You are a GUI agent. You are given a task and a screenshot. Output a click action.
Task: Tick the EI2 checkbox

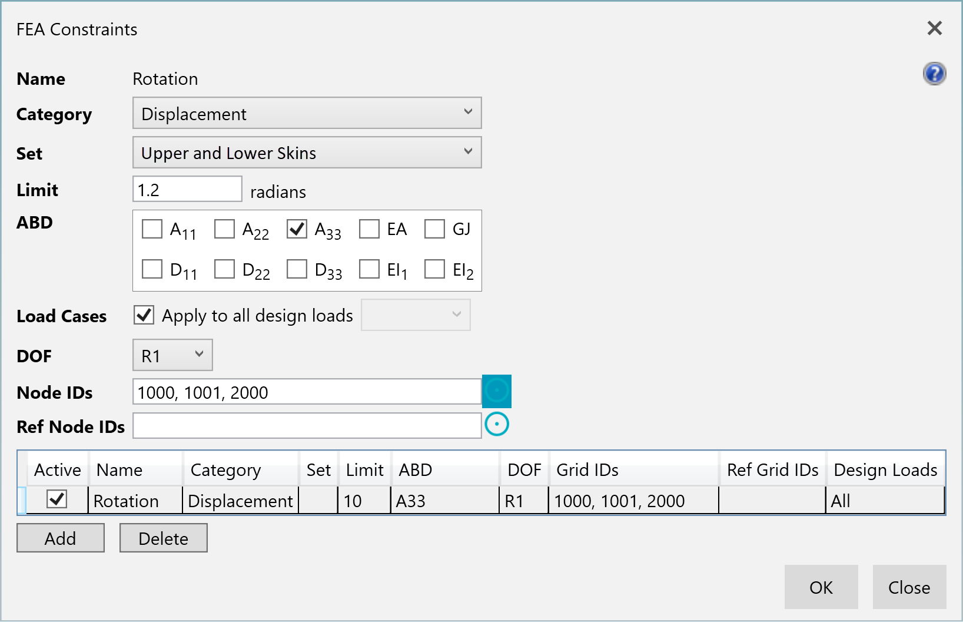(434, 269)
